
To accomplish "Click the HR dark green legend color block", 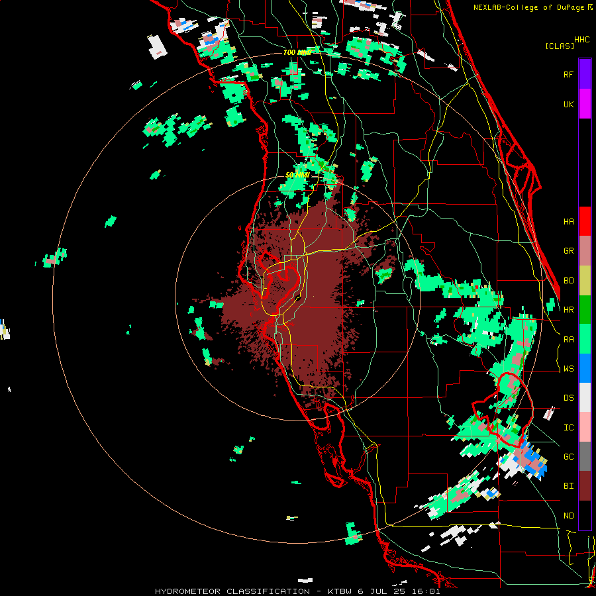I will (x=585, y=310).
